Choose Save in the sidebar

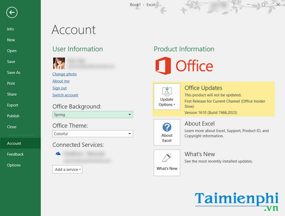pos(11,62)
